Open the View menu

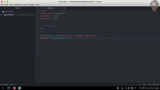(11, 5)
